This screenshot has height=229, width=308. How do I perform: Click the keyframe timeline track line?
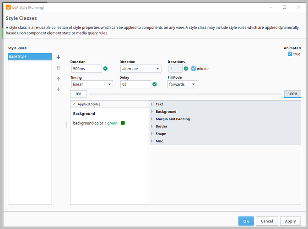point(185,94)
